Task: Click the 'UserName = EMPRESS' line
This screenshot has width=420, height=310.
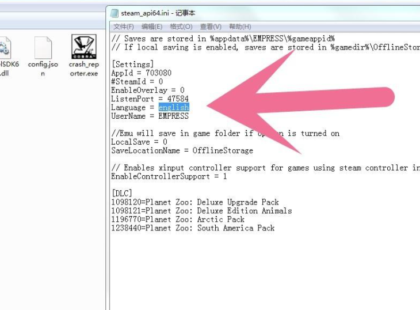Action: [150, 116]
